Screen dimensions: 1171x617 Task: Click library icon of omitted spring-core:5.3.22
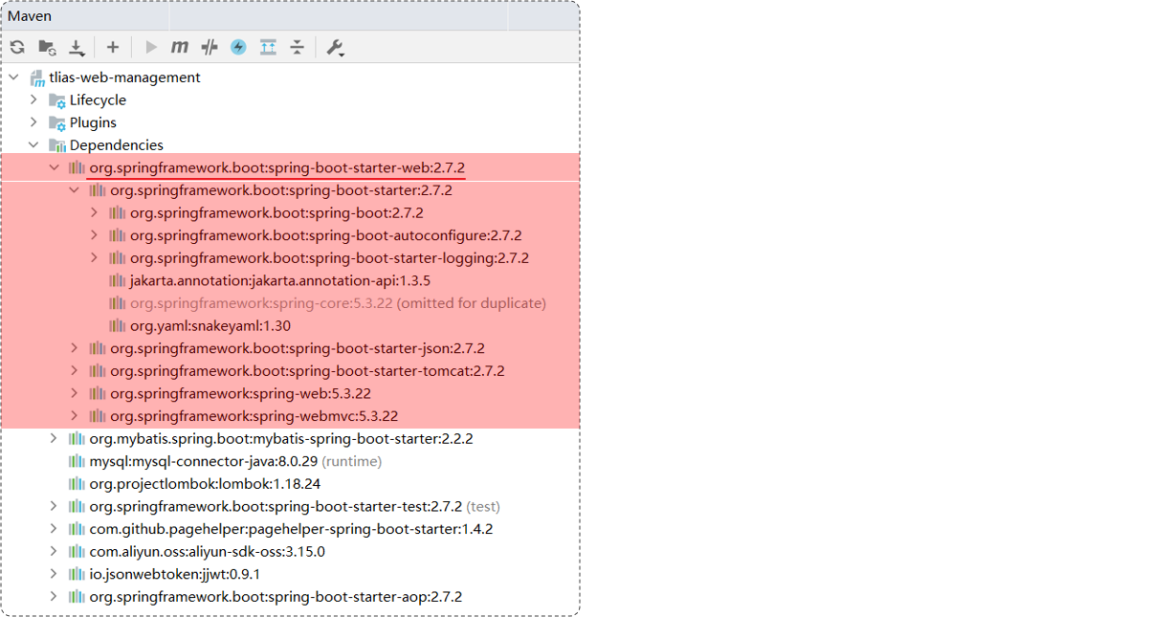[x=118, y=303]
